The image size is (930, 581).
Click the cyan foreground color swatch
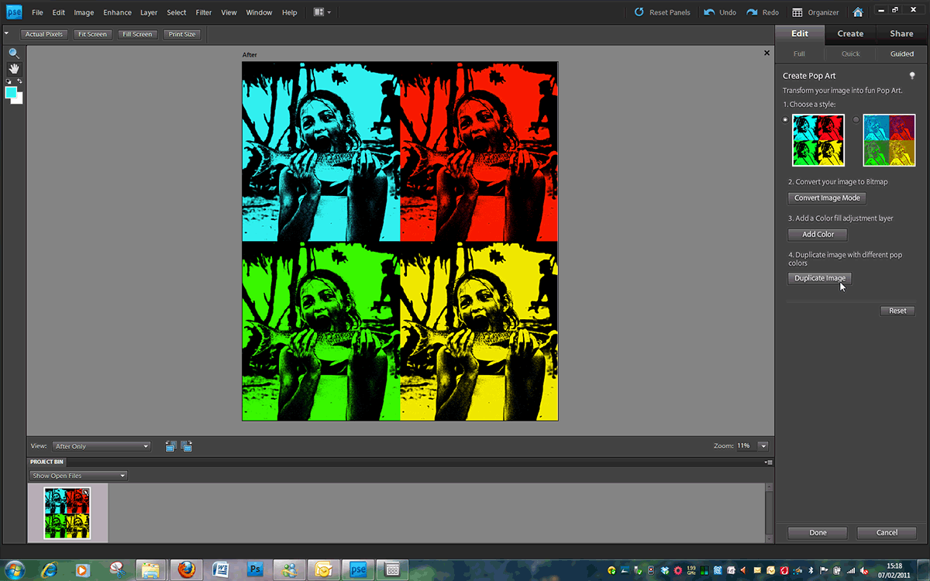tap(11, 92)
